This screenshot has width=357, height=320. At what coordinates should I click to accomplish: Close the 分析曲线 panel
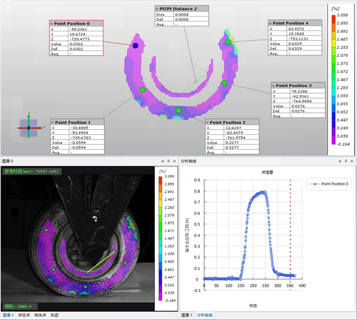click(x=352, y=161)
